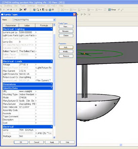Image resolution: width=138 pixels, height=149 pixels.
Task: Open the family type Name dropdown
Action: [54, 20]
